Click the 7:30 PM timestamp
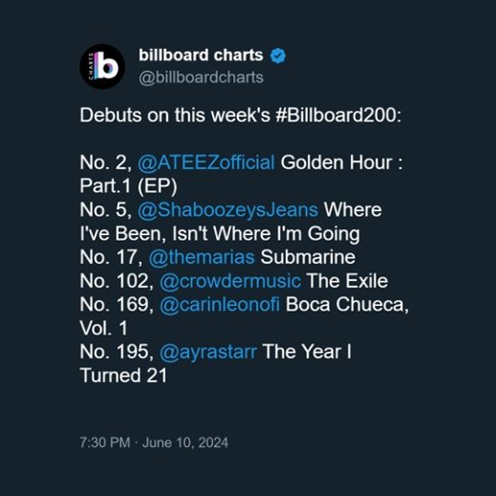 tap(105, 442)
